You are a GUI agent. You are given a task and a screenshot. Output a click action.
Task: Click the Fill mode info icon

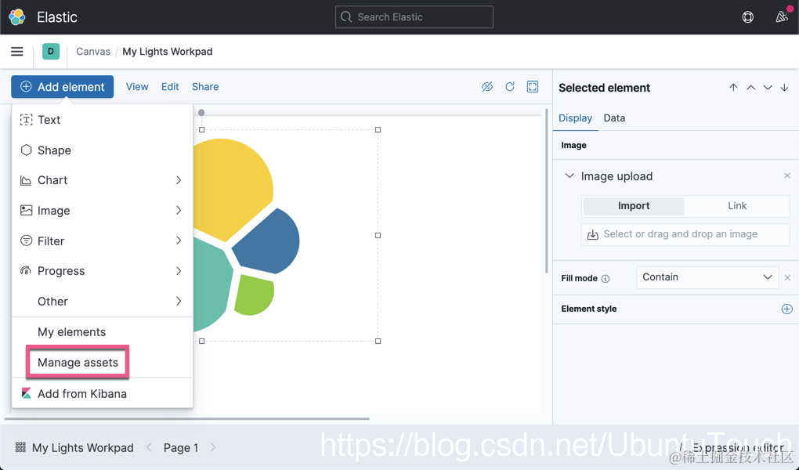606,279
